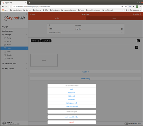Open a new browser tab
143x126 pixels.
tap(29, 3)
